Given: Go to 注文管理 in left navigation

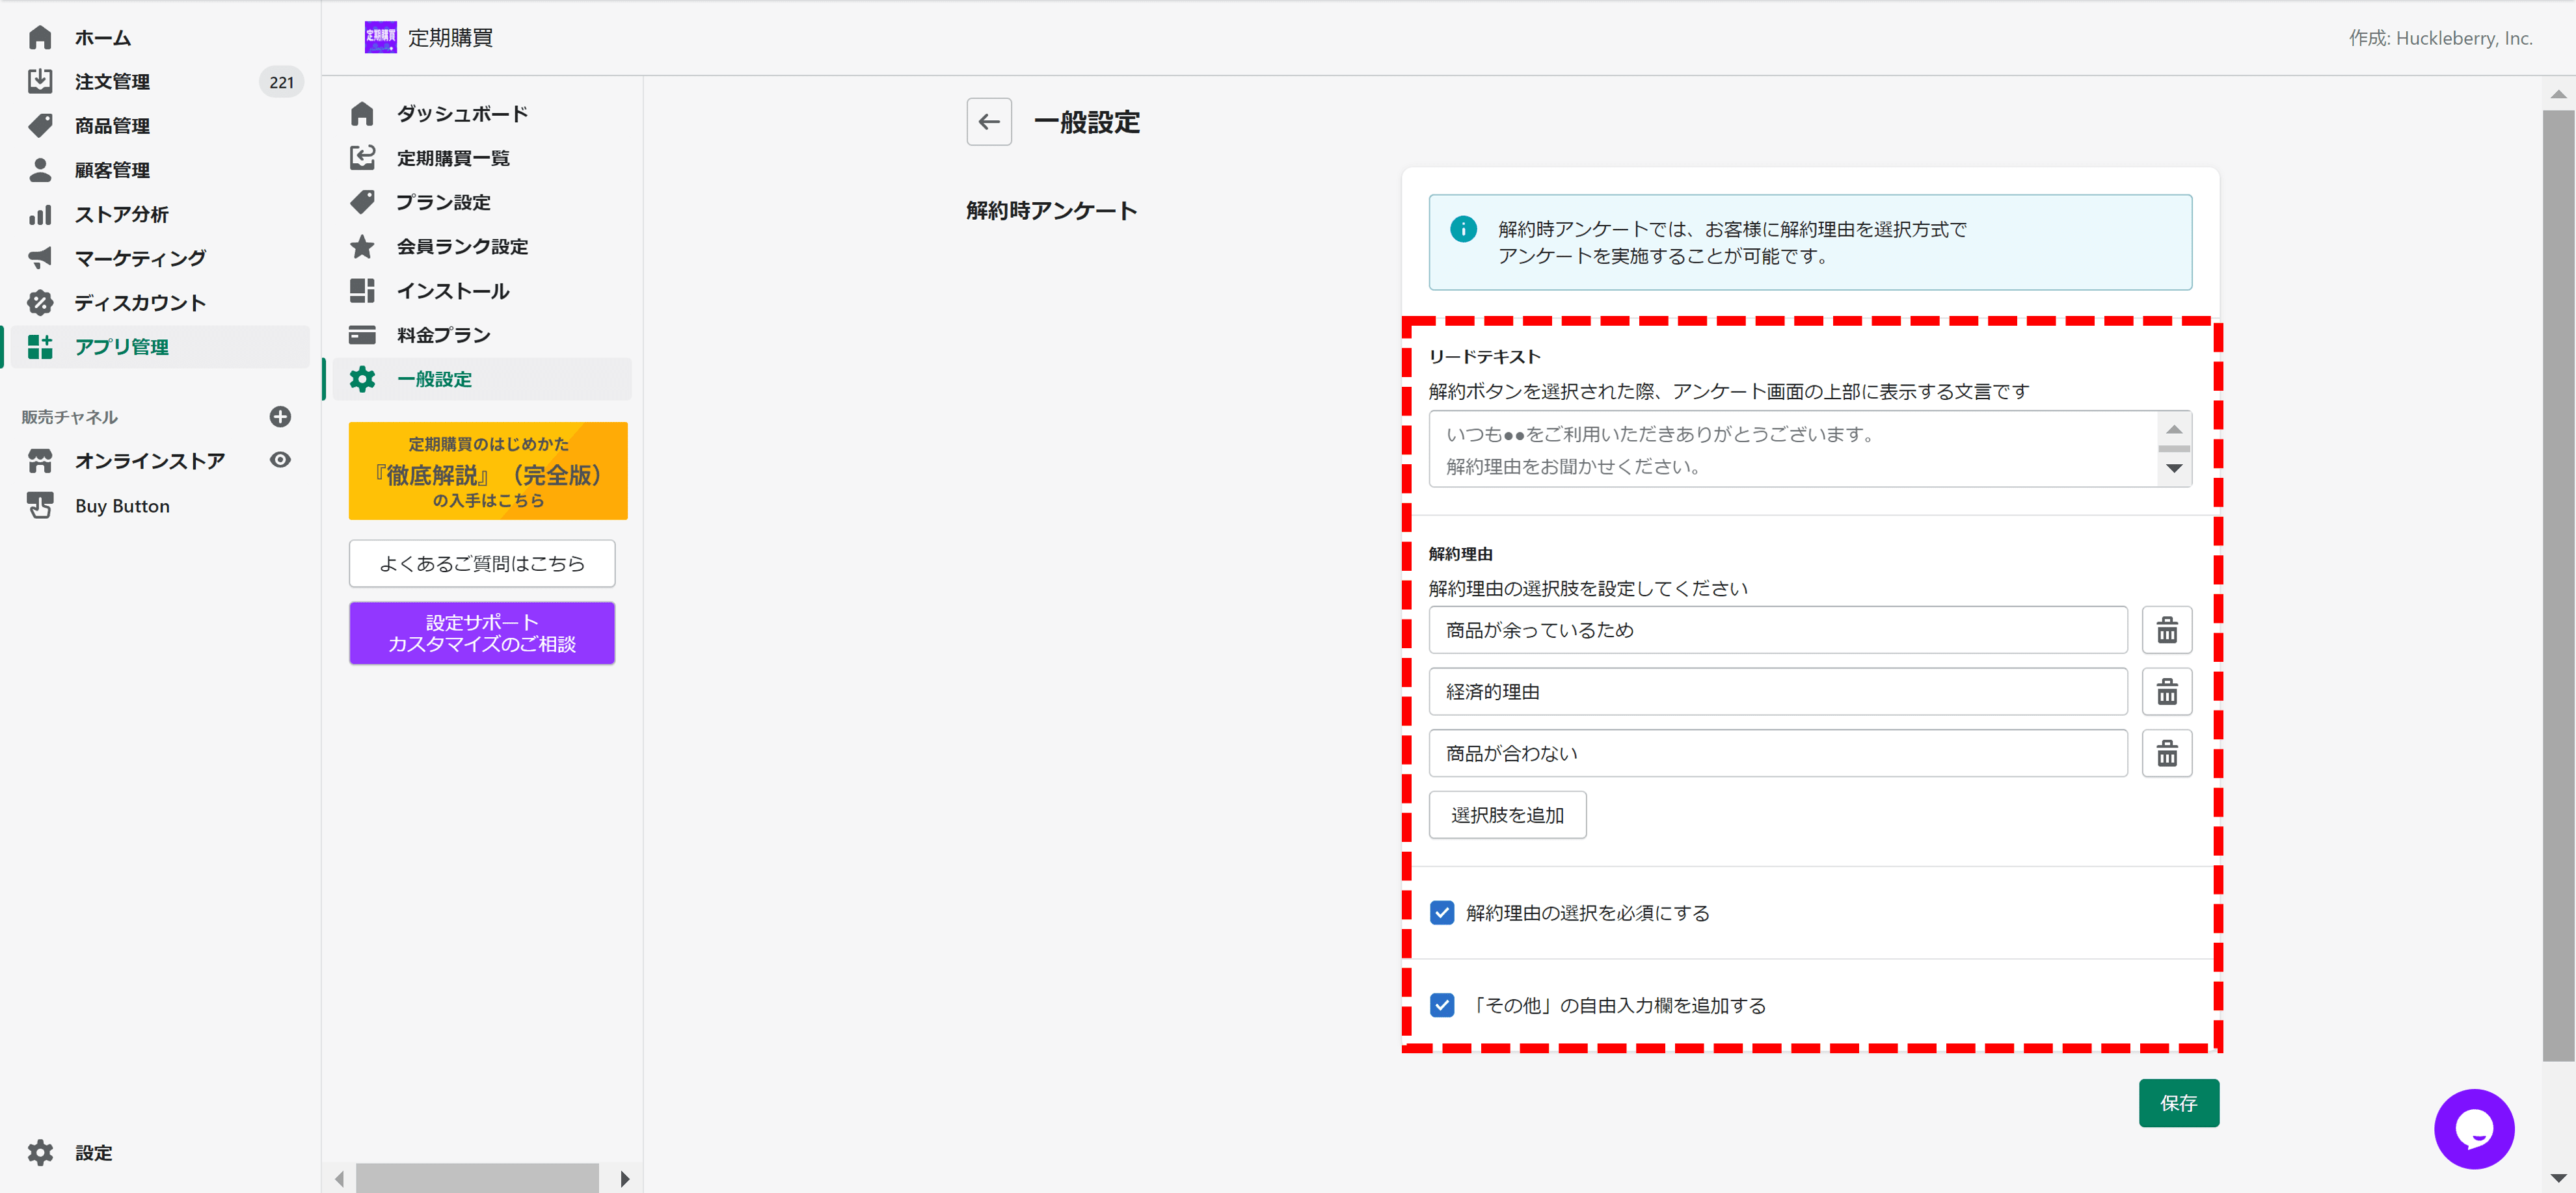Looking at the screenshot, I should (x=112, y=82).
